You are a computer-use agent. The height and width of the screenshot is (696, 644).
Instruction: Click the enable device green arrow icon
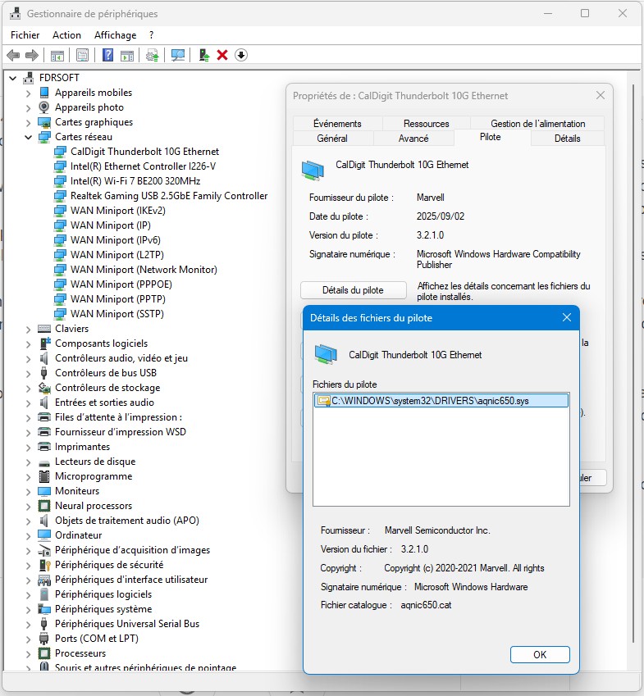(x=203, y=55)
